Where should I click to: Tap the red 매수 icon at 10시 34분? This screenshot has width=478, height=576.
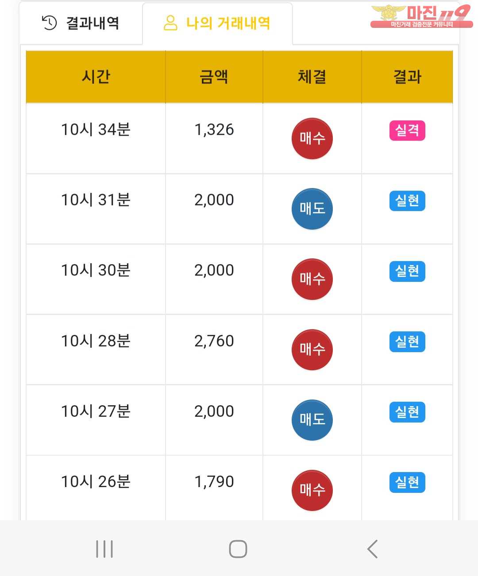312,138
